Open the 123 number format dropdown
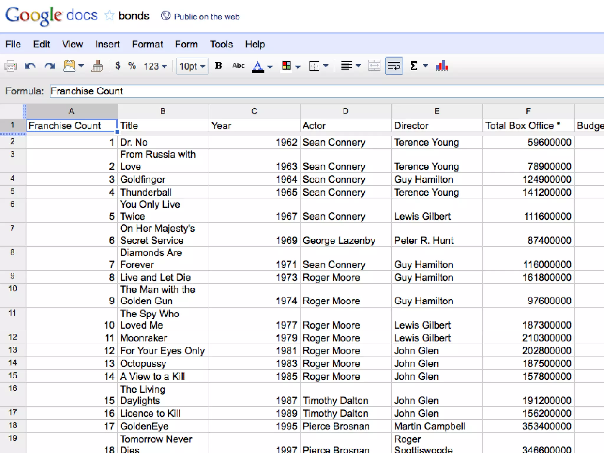Viewport: 604px width, 453px height. tap(155, 66)
